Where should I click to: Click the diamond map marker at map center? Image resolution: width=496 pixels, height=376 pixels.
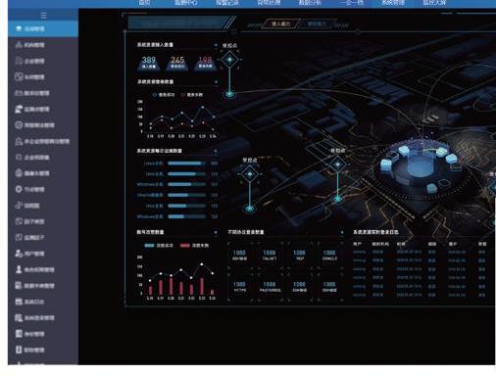[337, 164]
